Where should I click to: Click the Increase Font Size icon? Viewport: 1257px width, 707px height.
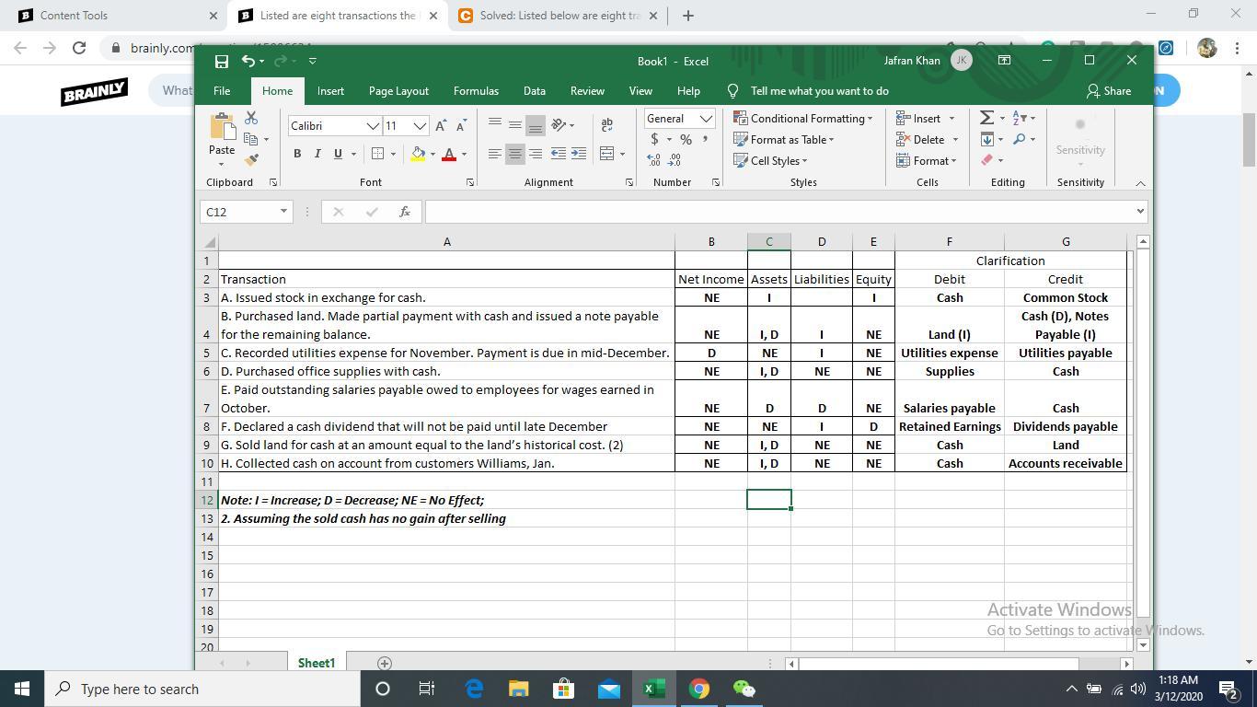(x=441, y=125)
